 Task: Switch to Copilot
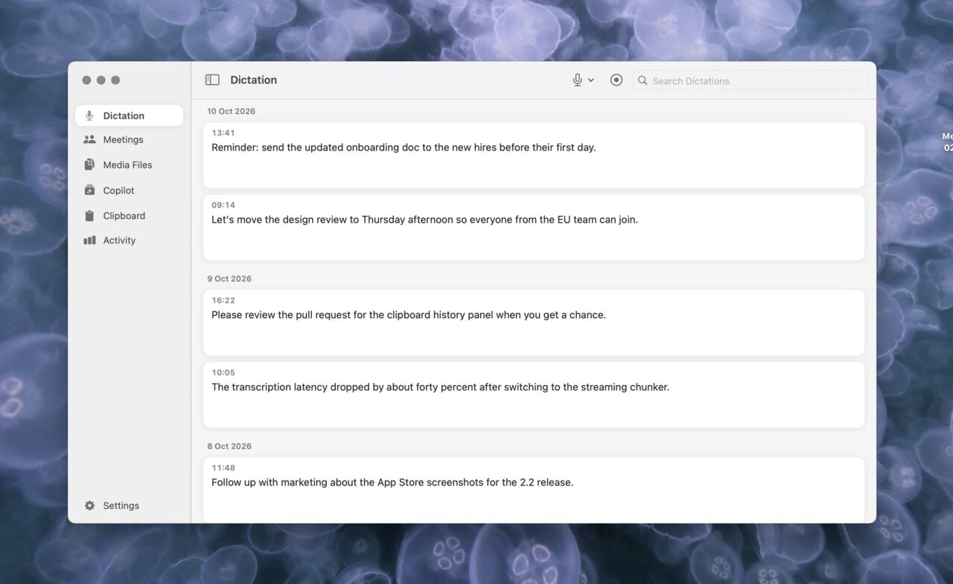(129, 190)
